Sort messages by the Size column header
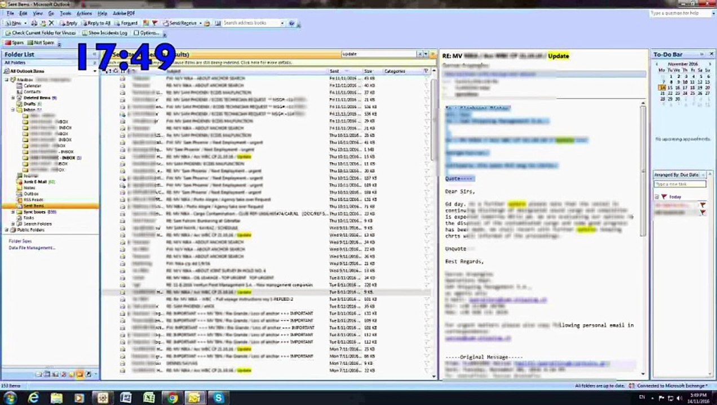The image size is (717, 405). click(372, 71)
